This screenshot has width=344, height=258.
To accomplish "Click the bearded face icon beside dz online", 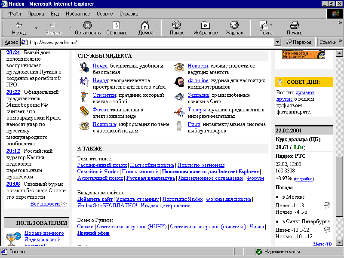I will click(x=179, y=82).
